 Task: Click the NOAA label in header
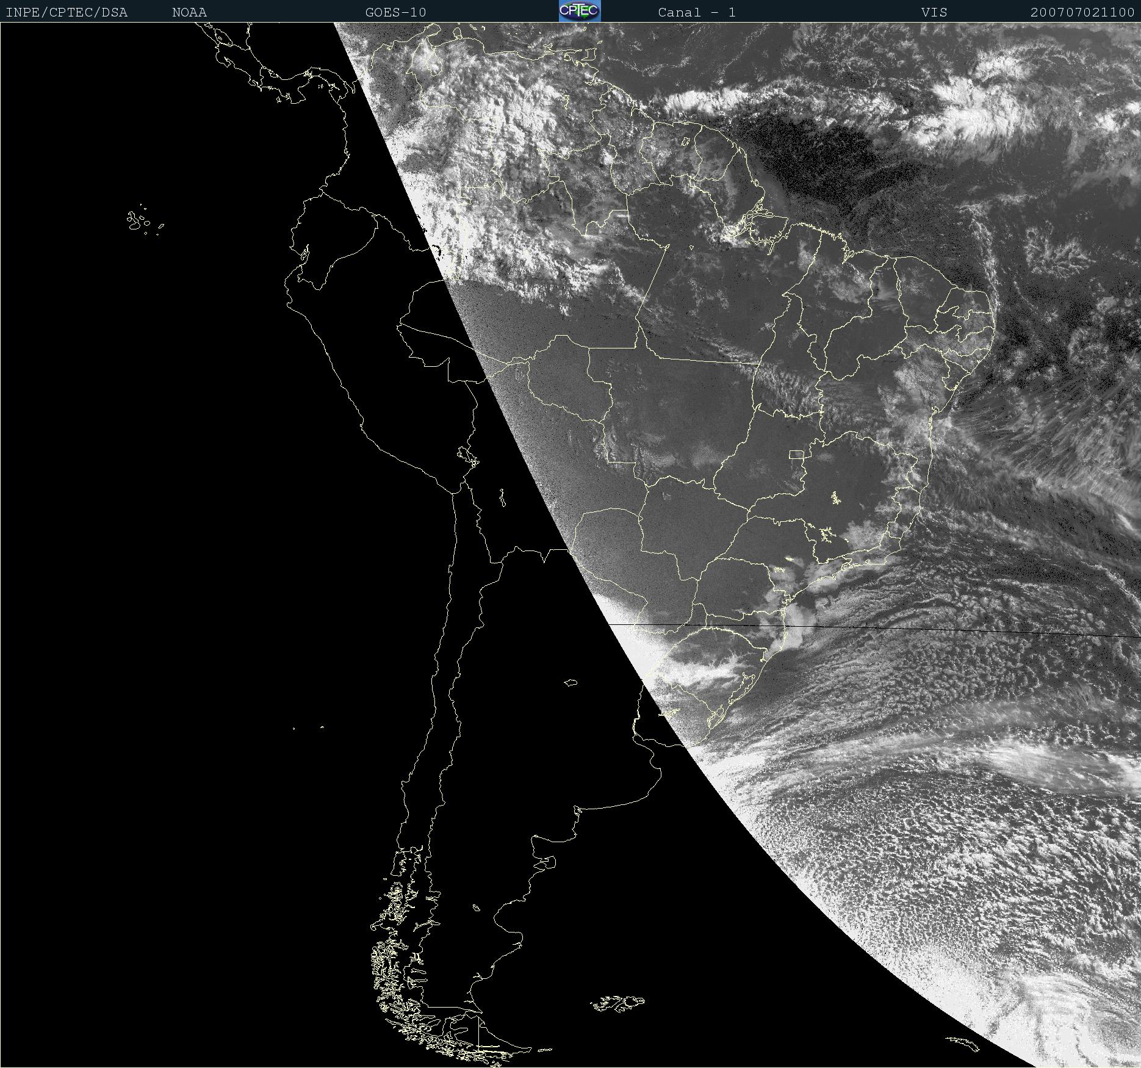tap(190, 13)
